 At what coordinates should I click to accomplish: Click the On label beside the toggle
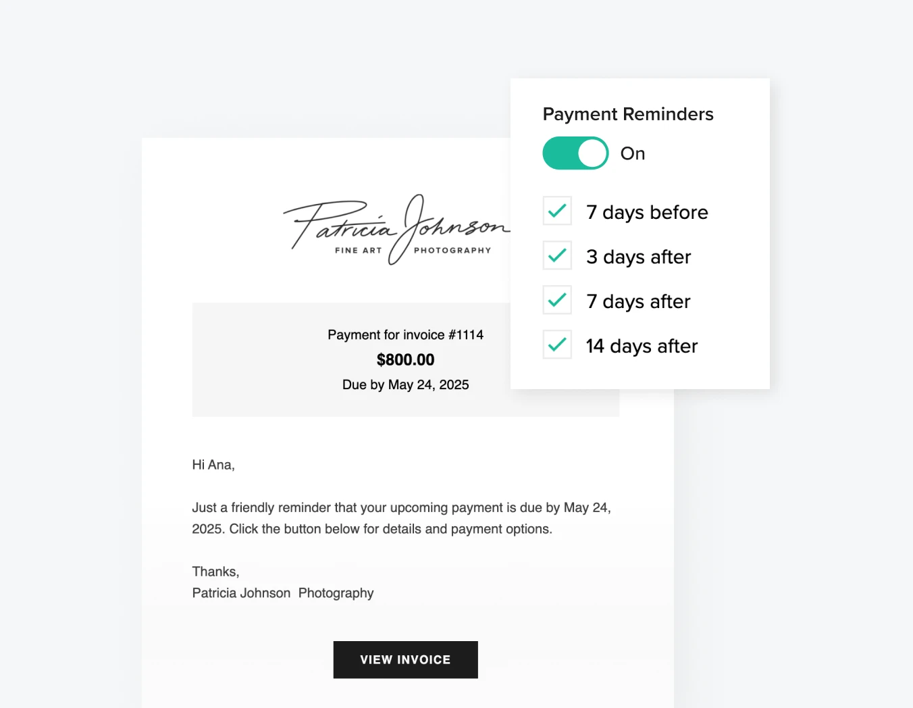pos(632,153)
